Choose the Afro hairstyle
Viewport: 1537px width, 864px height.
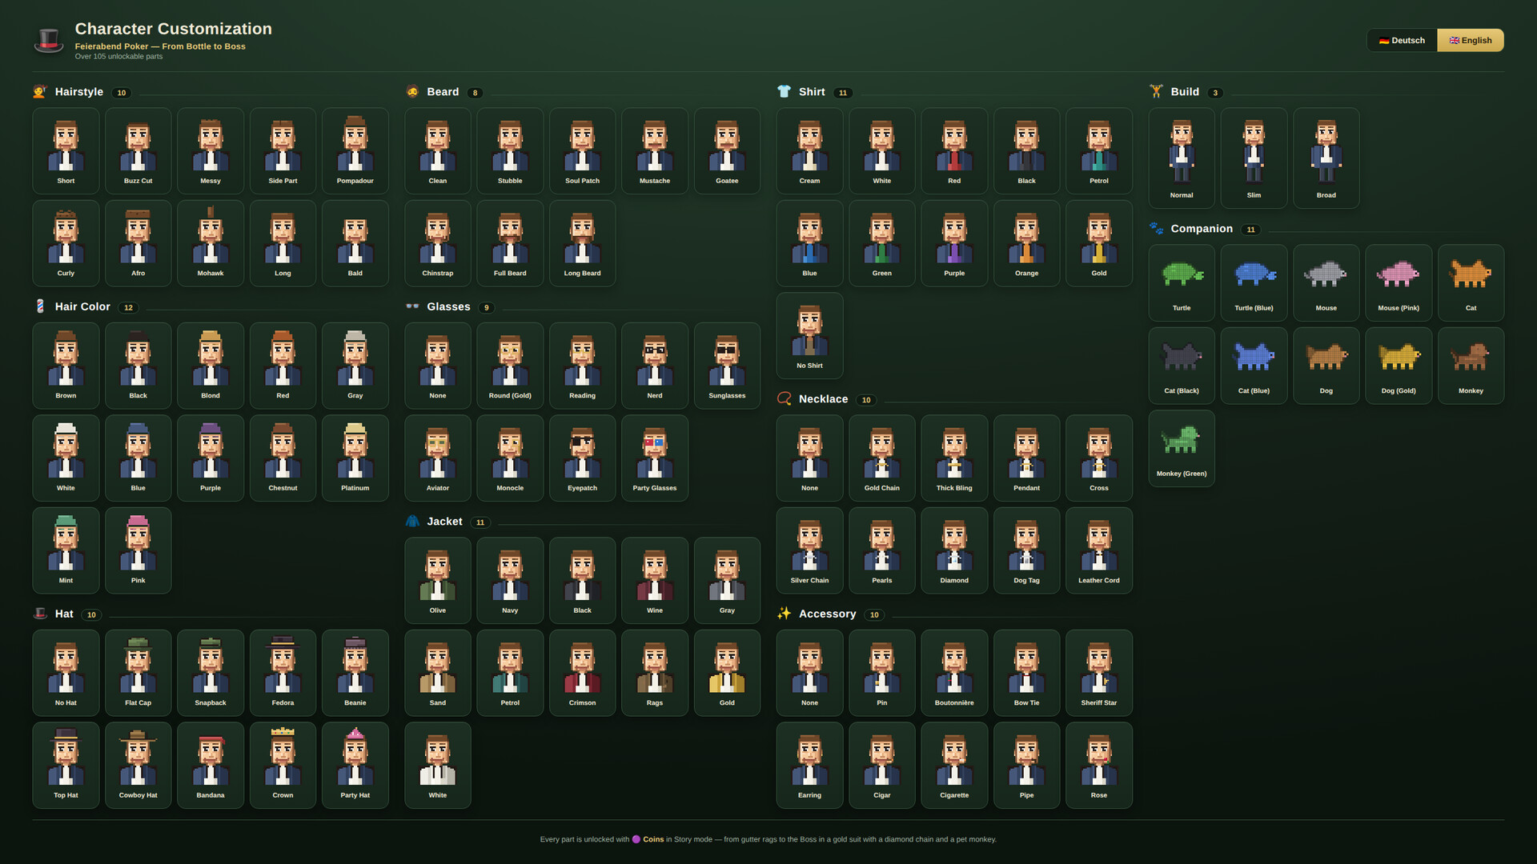[138, 243]
